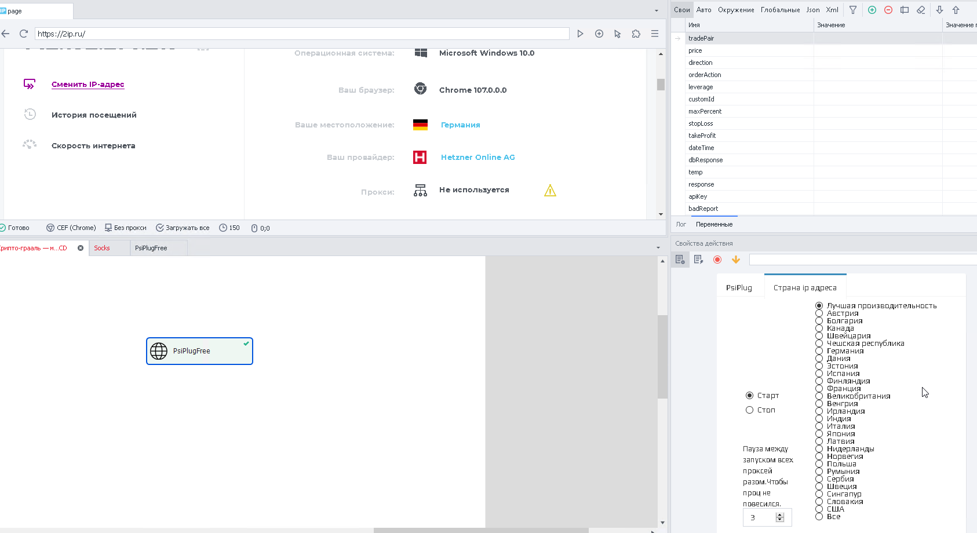The height and width of the screenshot is (533, 977).
Task: Activate the cursor pointer tool in browser toolbar
Action: point(618,34)
